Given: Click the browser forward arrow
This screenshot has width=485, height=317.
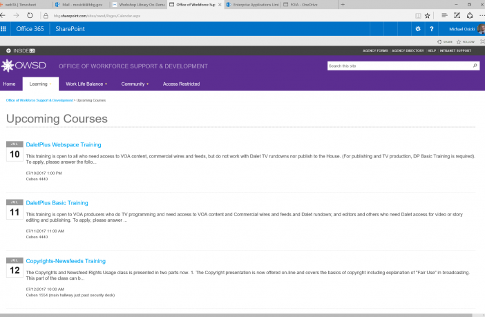Looking at the screenshot, I should click(16, 15).
